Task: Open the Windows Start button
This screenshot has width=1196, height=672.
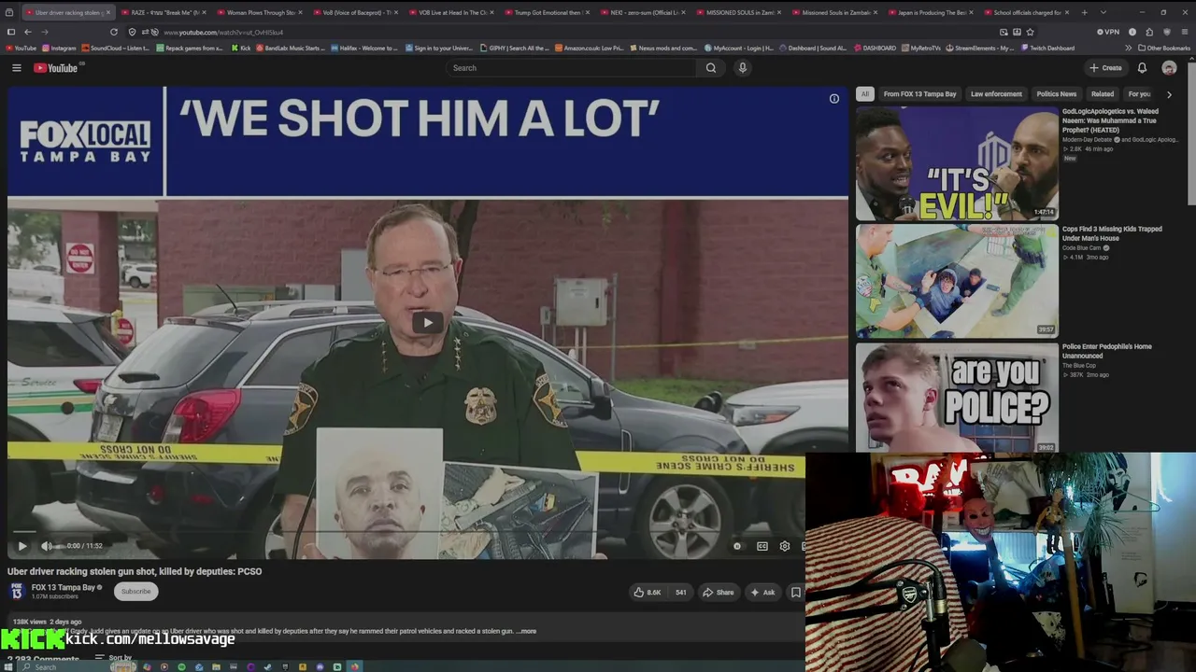Action: coord(9,666)
